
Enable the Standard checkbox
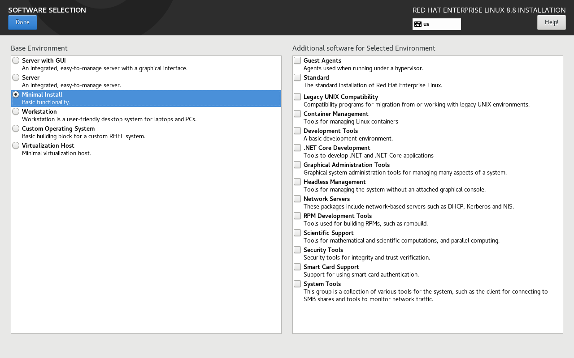tap(297, 77)
